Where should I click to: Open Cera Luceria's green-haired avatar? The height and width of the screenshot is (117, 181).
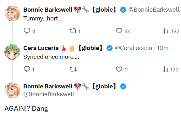point(12,52)
